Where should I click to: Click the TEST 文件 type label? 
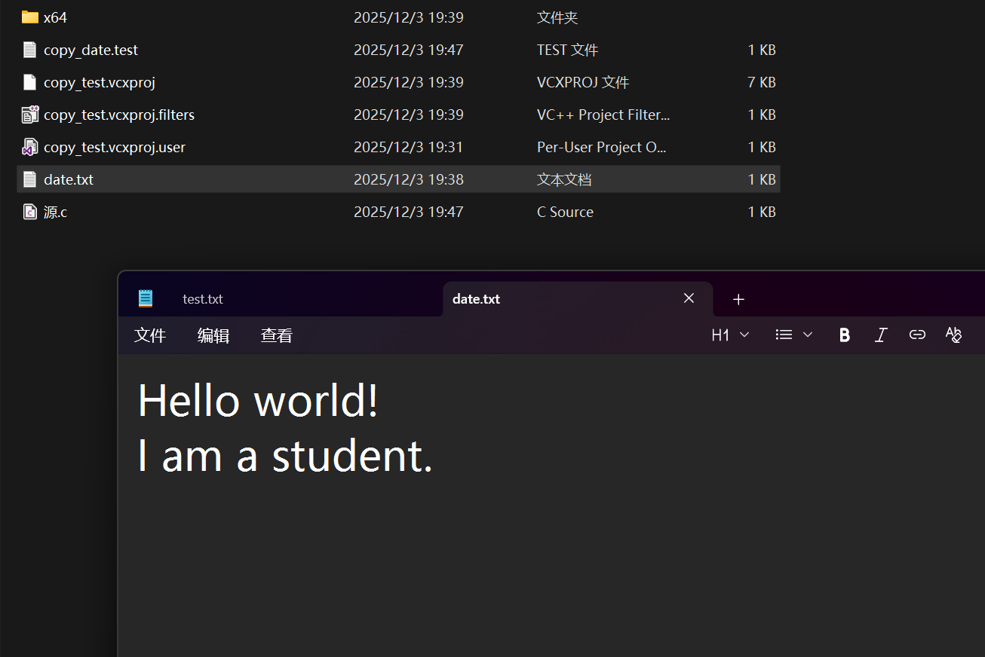coord(568,50)
